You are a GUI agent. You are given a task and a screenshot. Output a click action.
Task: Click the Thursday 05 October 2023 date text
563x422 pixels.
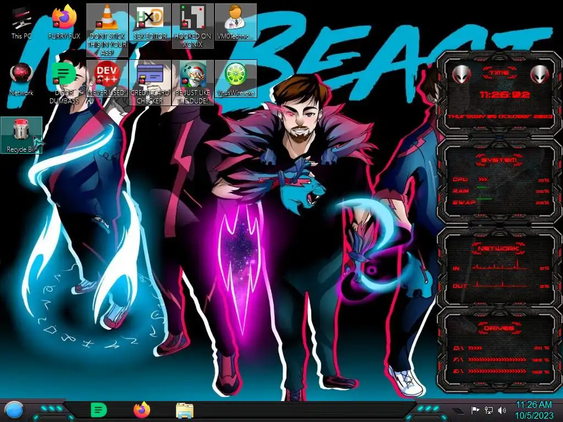(x=500, y=116)
